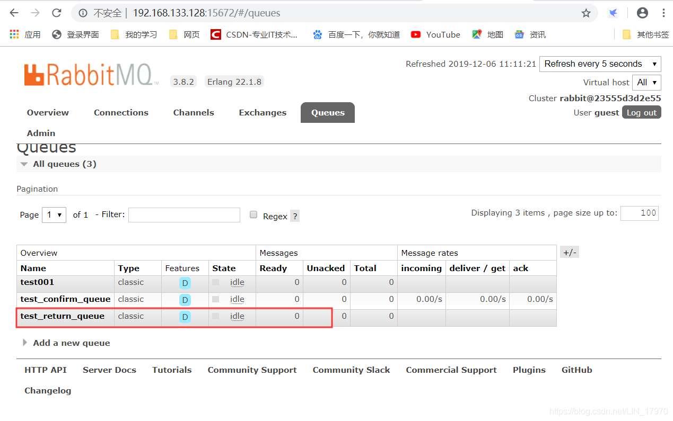The width and height of the screenshot is (673, 421).
Task: Bookmark this page with the star icon
Action: click(x=586, y=13)
